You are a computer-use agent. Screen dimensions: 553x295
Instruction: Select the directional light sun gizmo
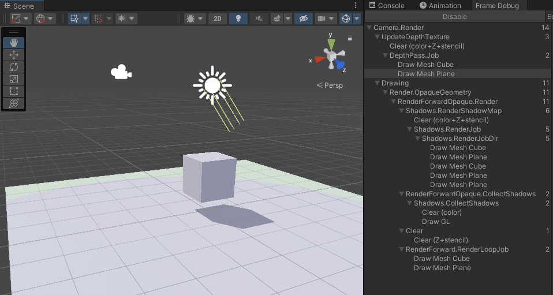212,85
